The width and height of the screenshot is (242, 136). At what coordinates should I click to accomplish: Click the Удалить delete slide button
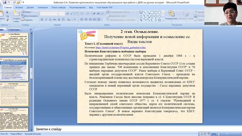click(27, 20)
